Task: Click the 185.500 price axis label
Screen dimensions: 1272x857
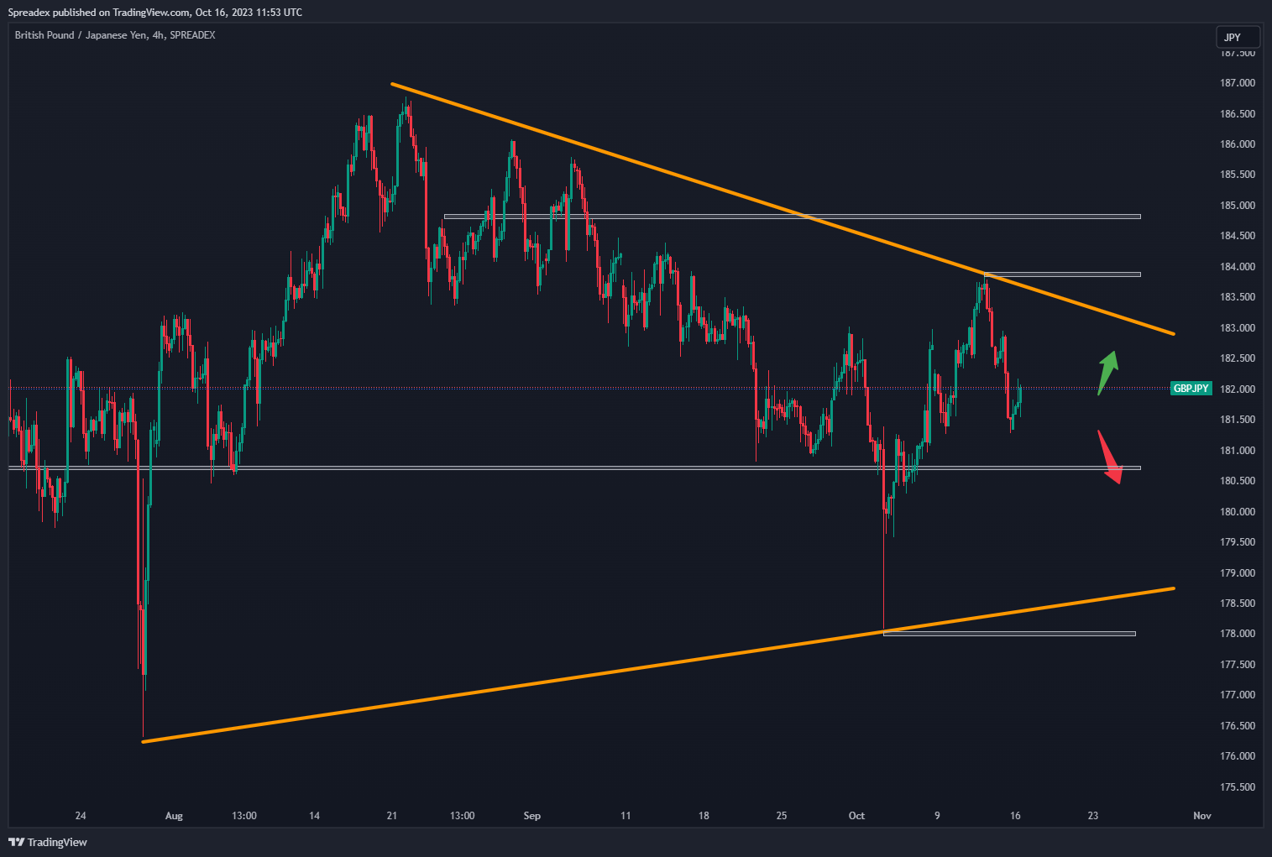Action: point(1238,175)
